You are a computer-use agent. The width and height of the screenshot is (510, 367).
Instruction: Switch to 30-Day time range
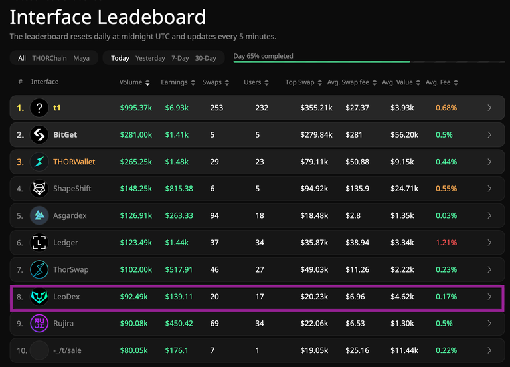[206, 58]
